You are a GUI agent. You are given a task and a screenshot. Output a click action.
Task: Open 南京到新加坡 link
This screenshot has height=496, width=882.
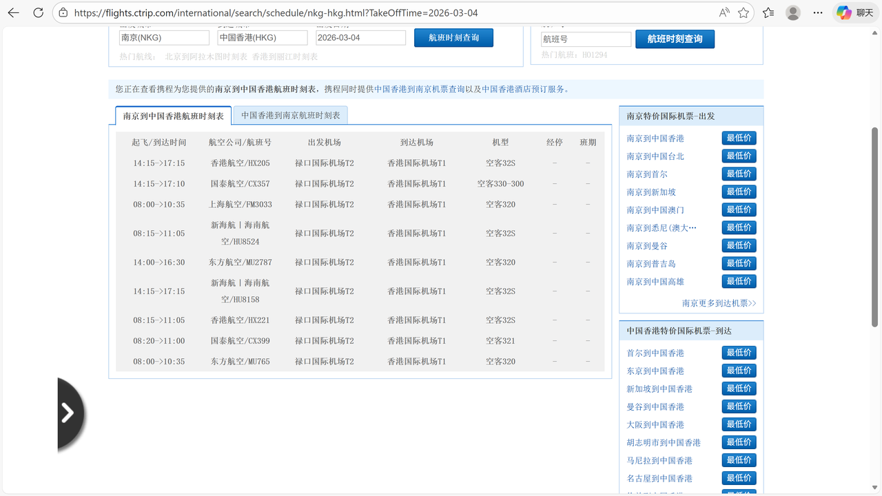click(x=651, y=192)
